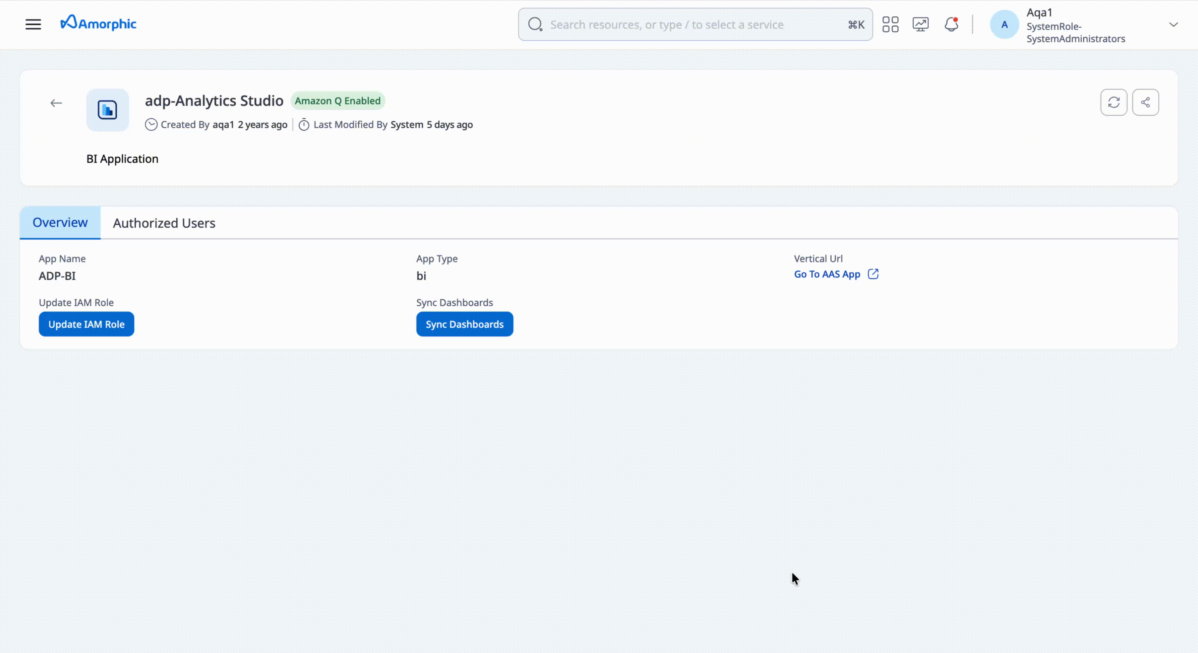Image resolution: width=1198 pixels, height=653 pixels.
Task: Click the Sync Dashboards field label
Action: (454, 302)
